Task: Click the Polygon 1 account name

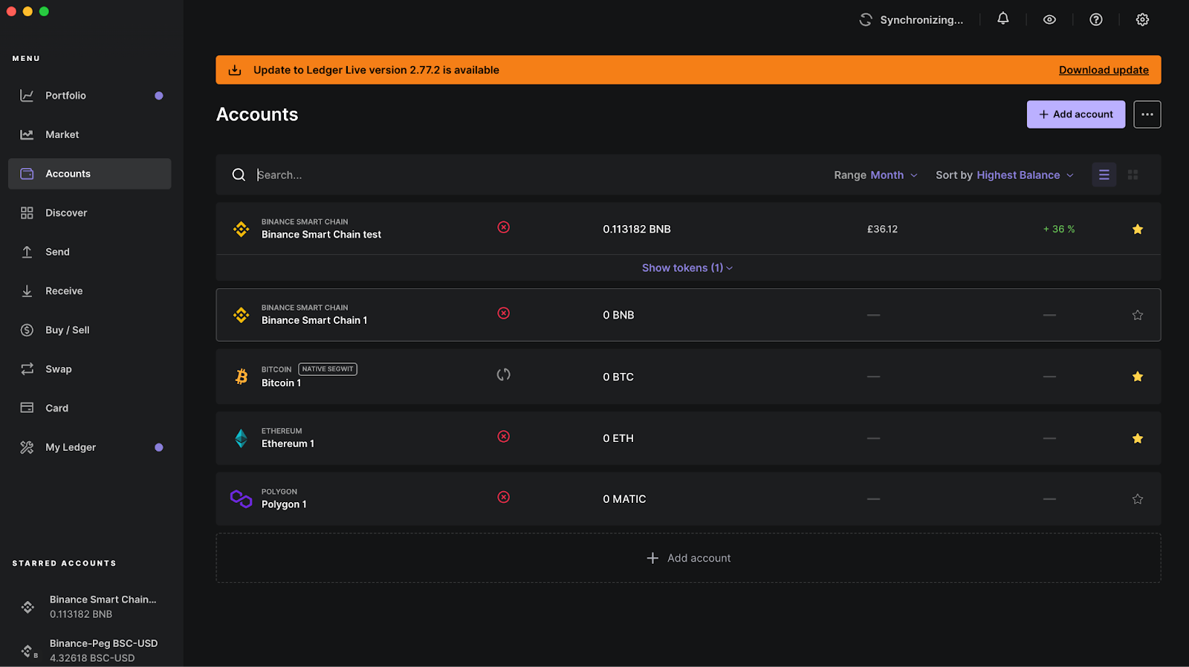Action: coord(284,505)
